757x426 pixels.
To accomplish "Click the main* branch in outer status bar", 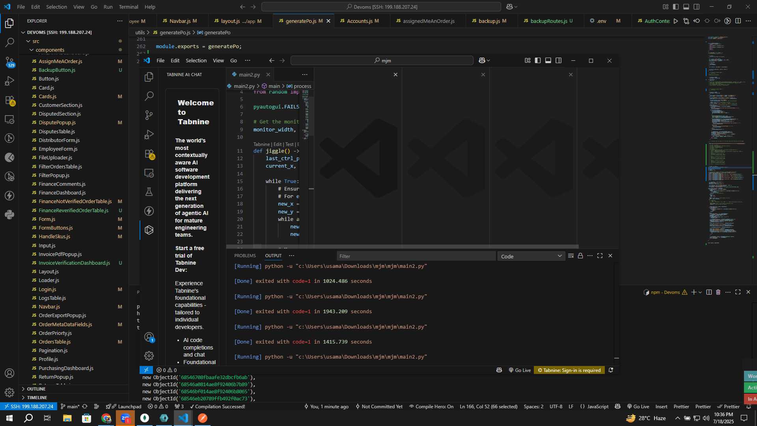I will pyautogui.click(x=70, y=407).
